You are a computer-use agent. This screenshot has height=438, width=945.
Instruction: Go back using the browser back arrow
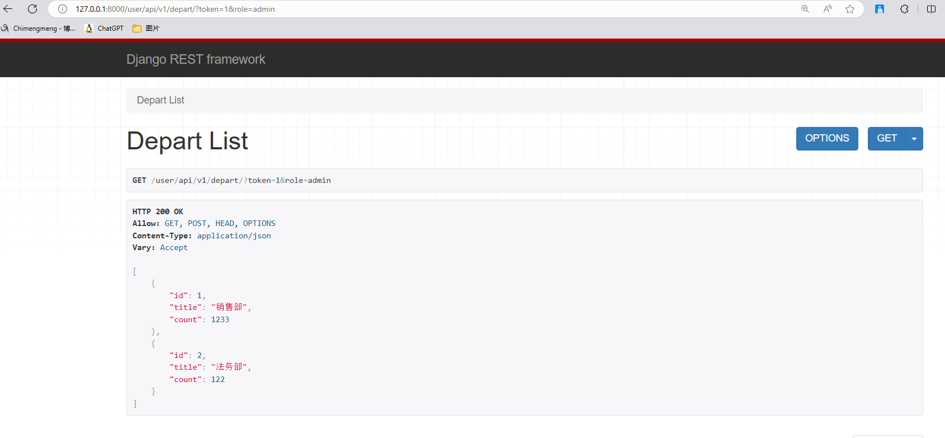tap(8, 9)
